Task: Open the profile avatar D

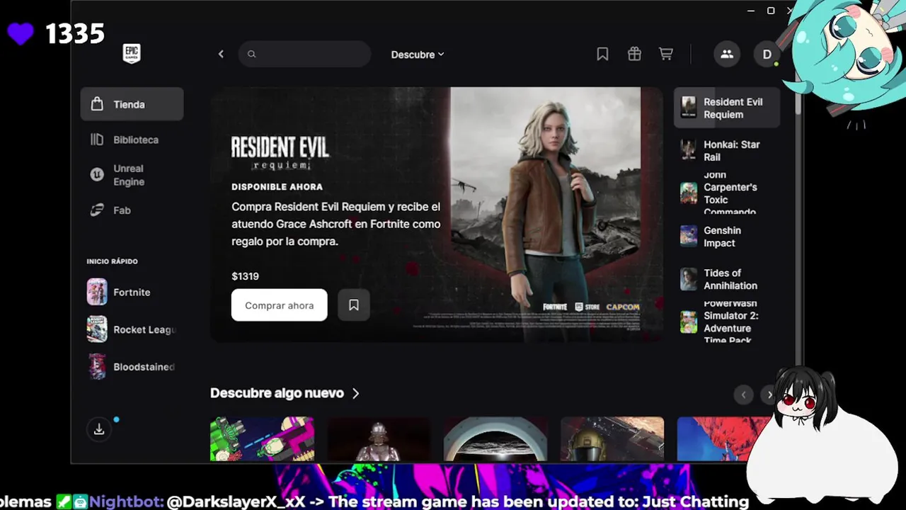Action: (x=767, y=54)
